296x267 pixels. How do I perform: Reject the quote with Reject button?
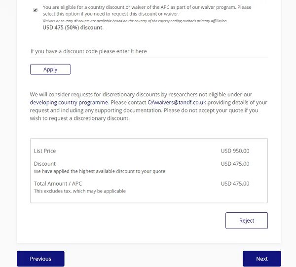[x=246, y=221]
